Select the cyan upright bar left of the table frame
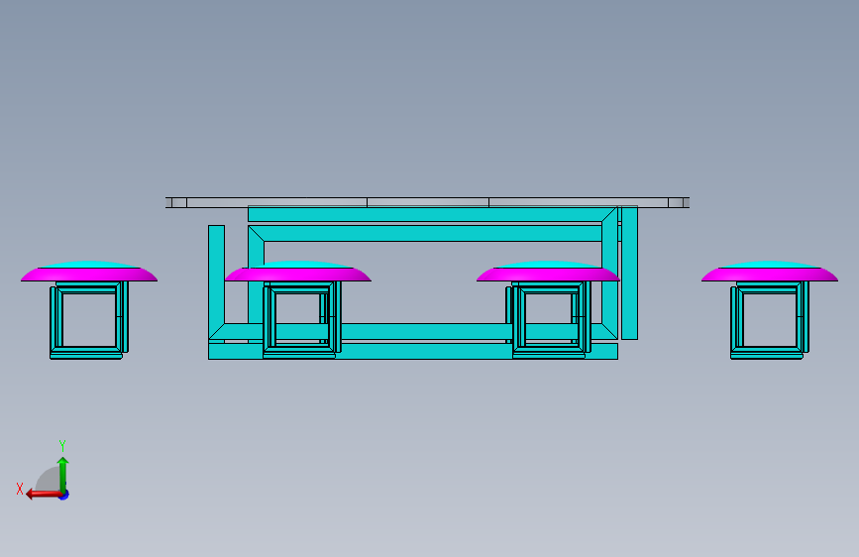859x557 pixels. tap(216, 282)
